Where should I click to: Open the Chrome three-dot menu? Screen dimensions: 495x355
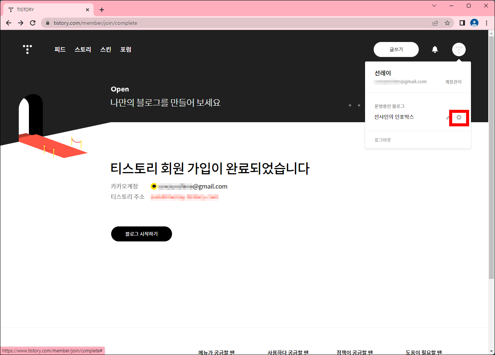[486, 23]
